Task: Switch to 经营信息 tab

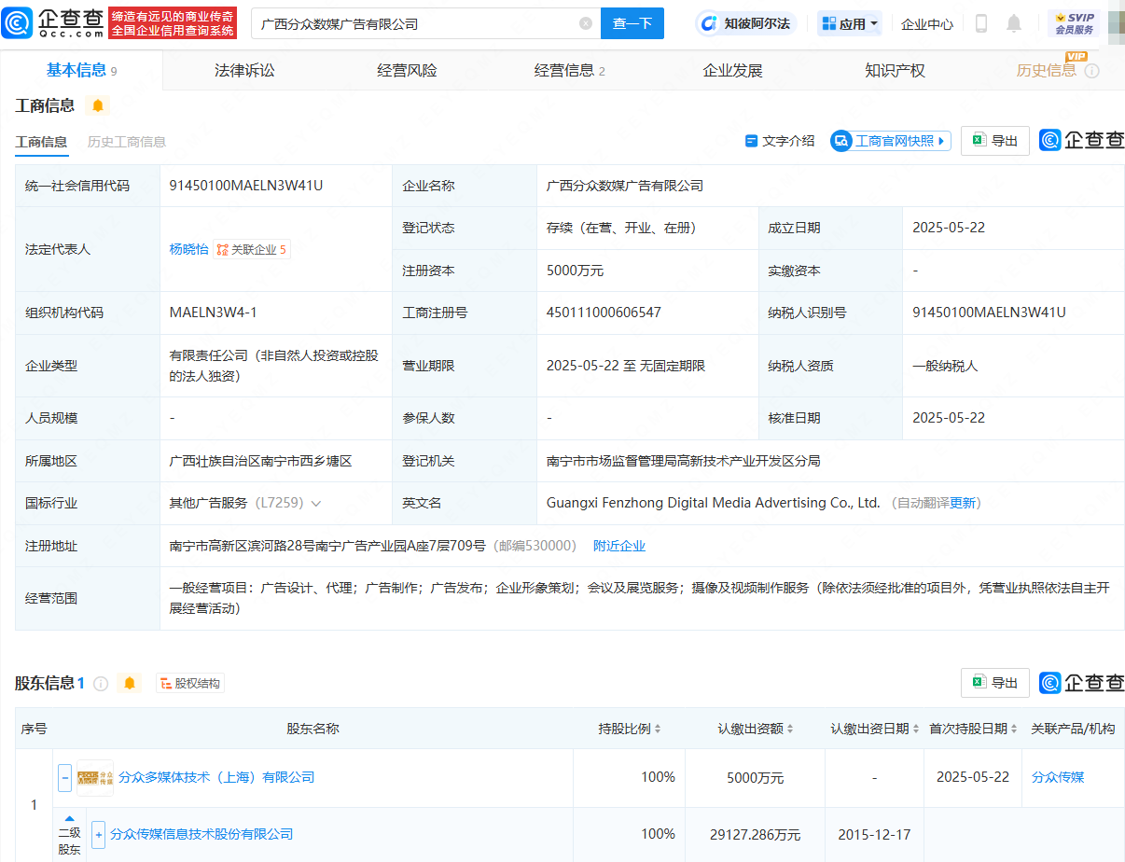Action: (x=569, y=70)
